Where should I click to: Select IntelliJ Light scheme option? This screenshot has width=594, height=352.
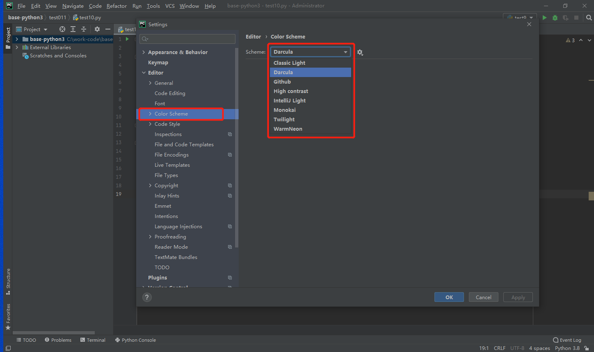coord(311,100)
